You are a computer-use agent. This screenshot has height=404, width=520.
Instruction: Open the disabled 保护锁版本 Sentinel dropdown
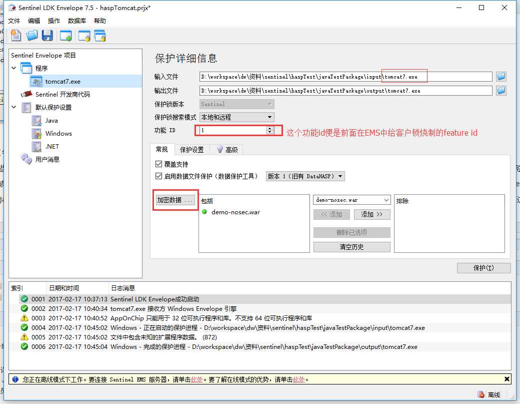pos(237,104)
